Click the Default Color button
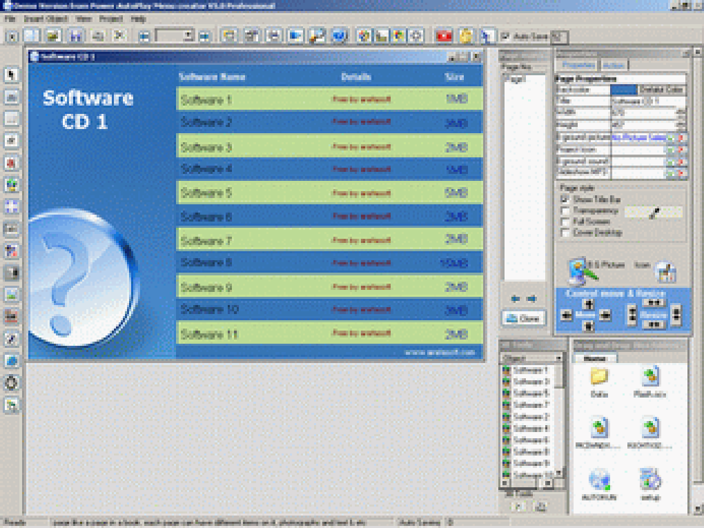The image size is (704, 528). pyautogui.click(x=661, y=89)
